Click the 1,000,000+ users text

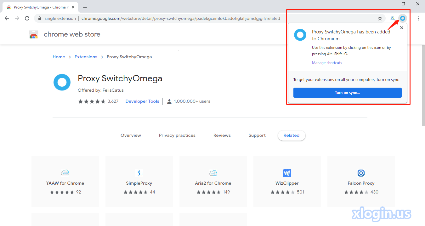tap(192, 101)
